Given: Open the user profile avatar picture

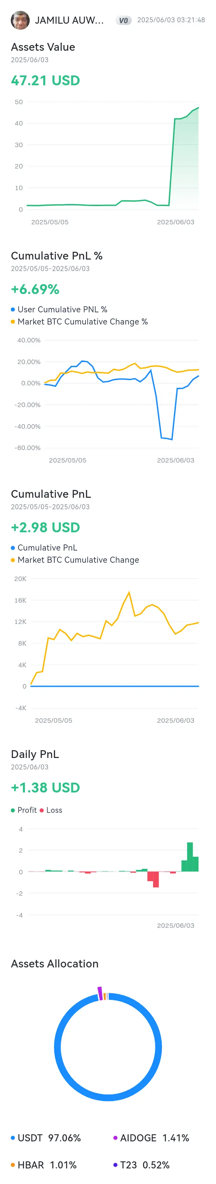Looking at the screenshot, I should click(20, 20).
